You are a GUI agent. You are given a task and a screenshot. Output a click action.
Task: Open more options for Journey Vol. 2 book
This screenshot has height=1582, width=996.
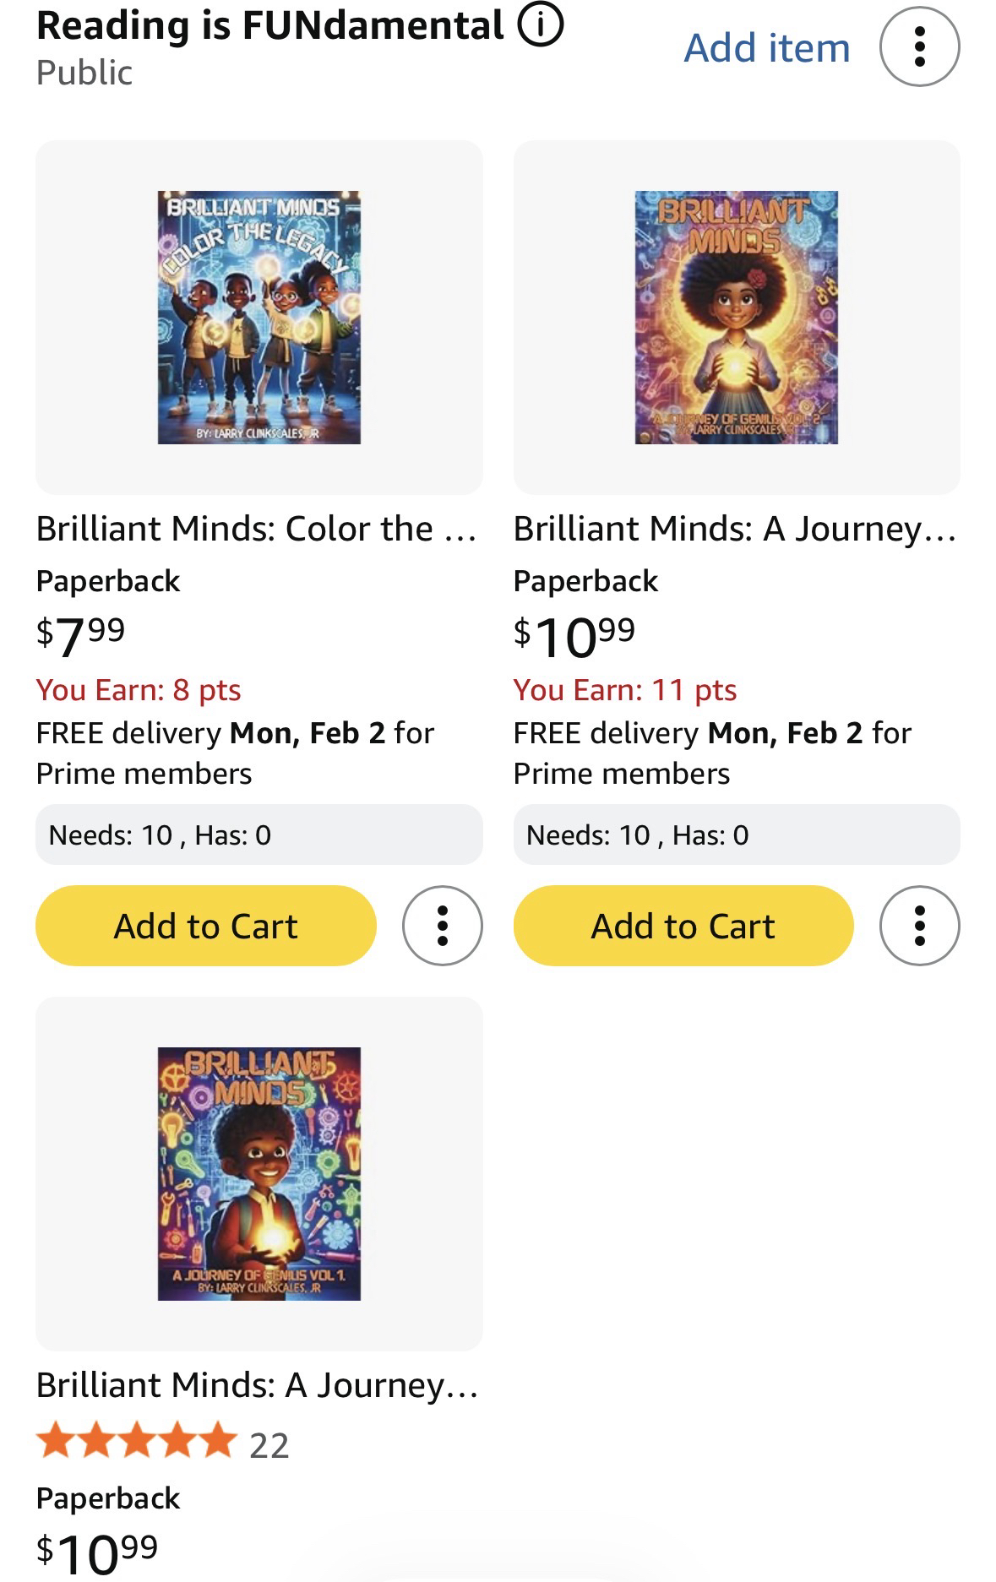(x=919, y=926)
